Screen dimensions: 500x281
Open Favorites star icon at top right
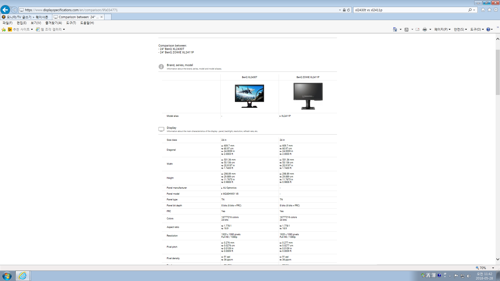489,10
